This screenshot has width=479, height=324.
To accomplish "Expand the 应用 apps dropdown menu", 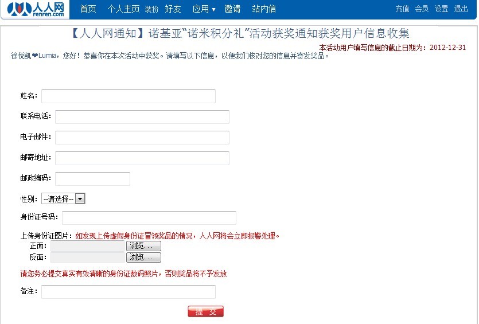I will coord(204,9).
